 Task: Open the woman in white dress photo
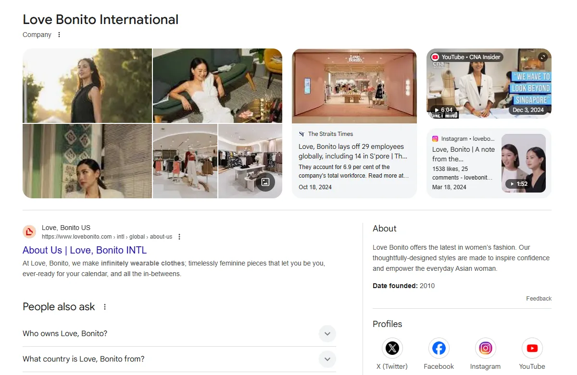217,85
